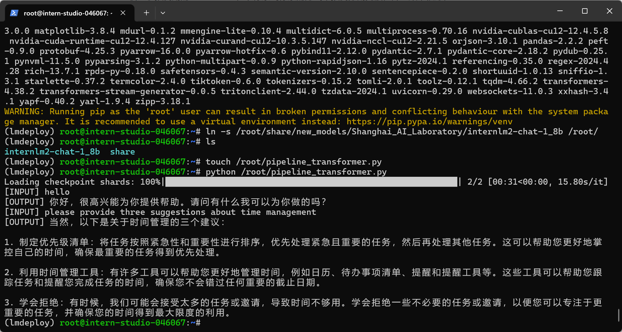Screen dimensions: 622x332
Task: Click the 'ls' command after the prompt
Action: click(211, 142)
